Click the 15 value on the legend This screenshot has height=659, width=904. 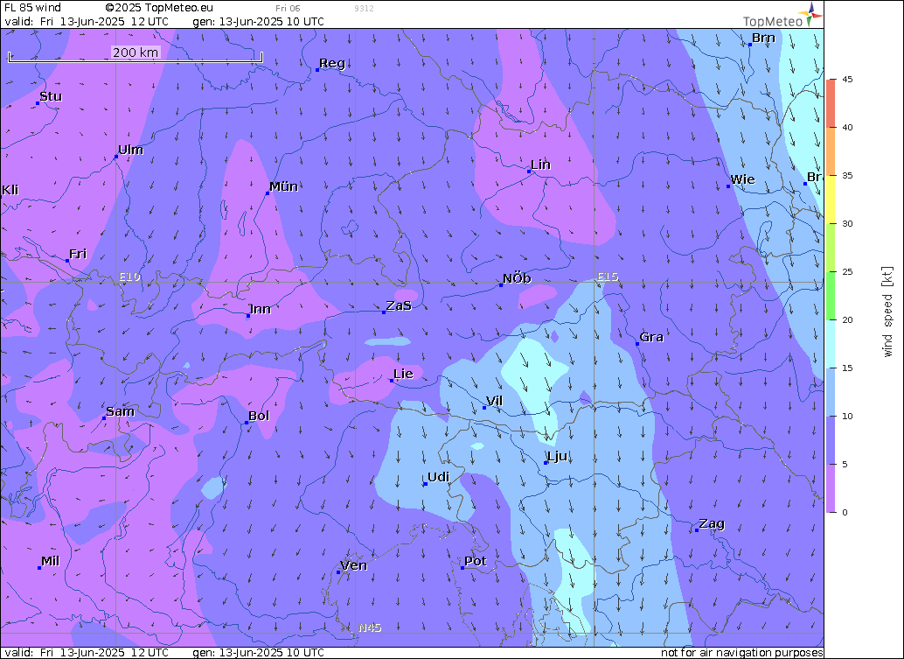(847, 368)
